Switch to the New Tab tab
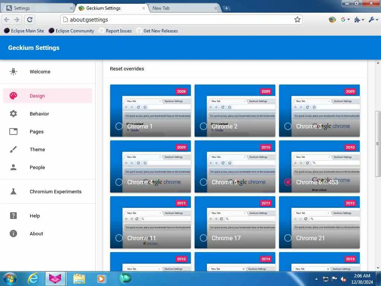 (183, 8)
